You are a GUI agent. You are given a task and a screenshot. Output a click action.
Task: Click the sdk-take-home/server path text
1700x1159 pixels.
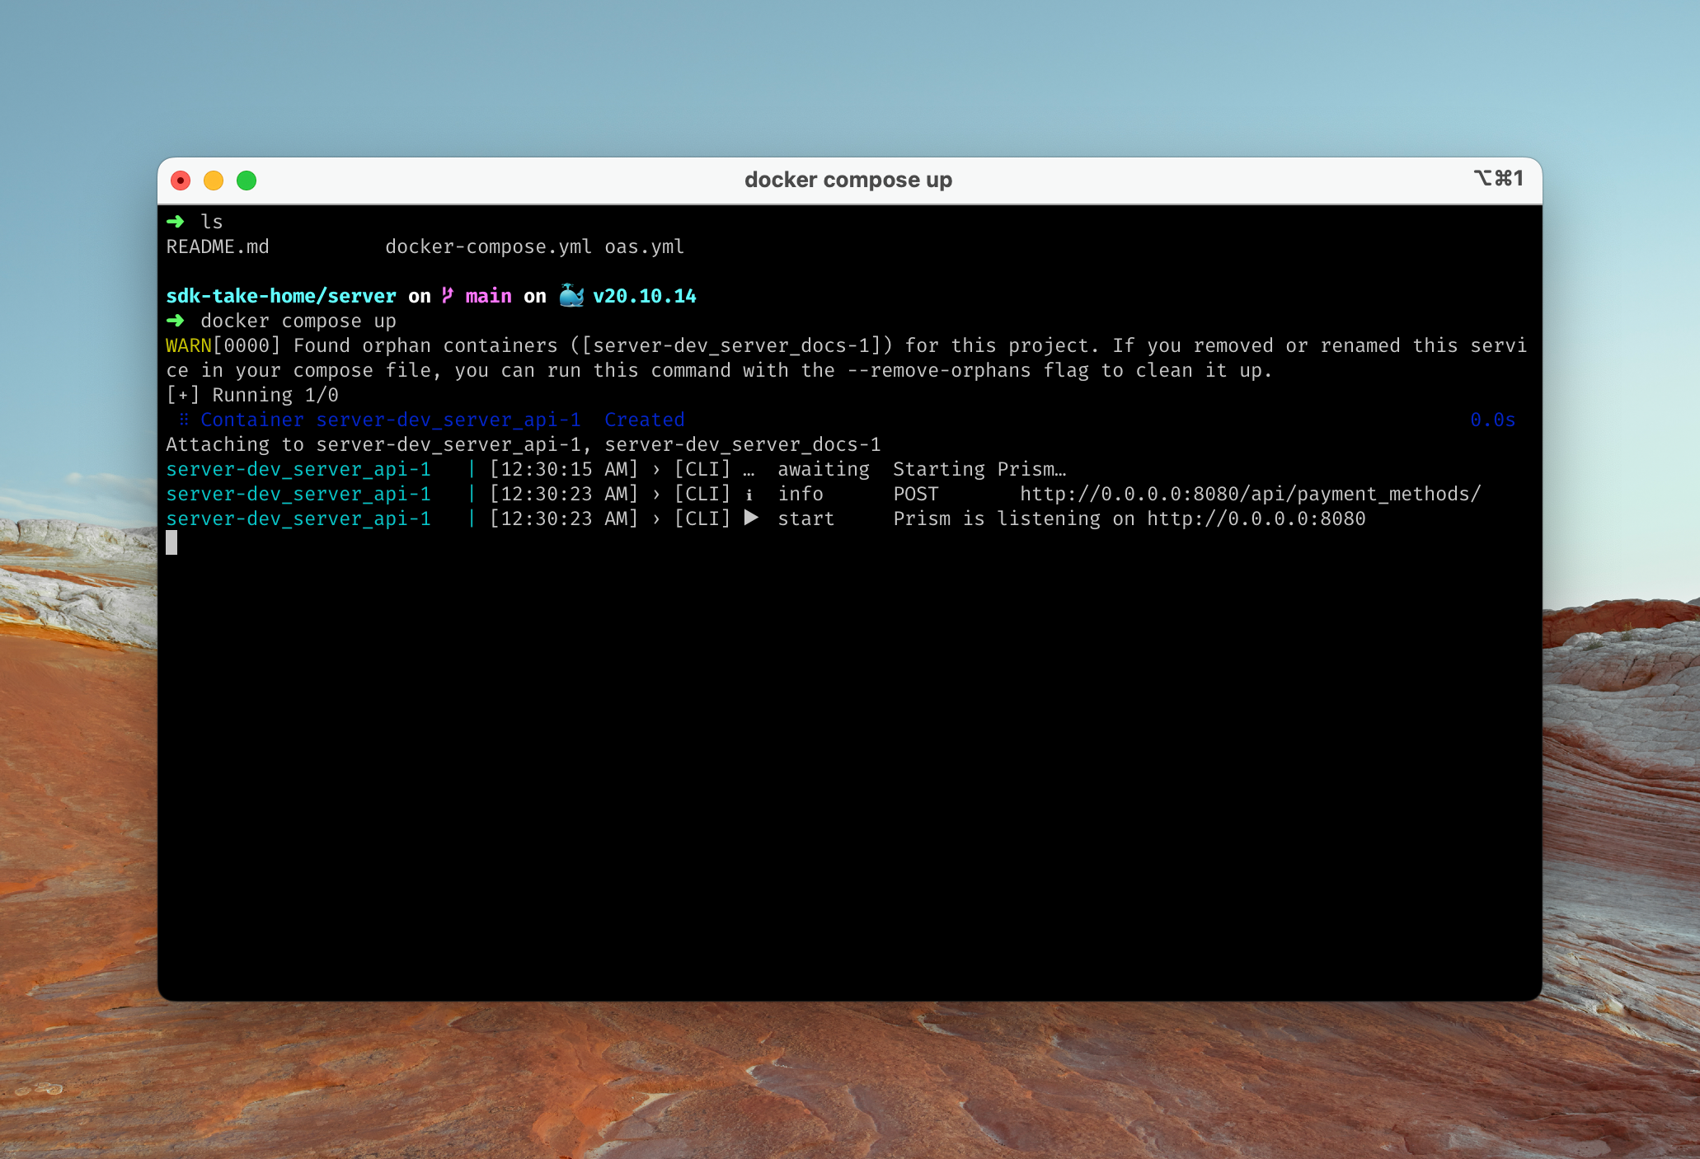[x=281, y=296]
